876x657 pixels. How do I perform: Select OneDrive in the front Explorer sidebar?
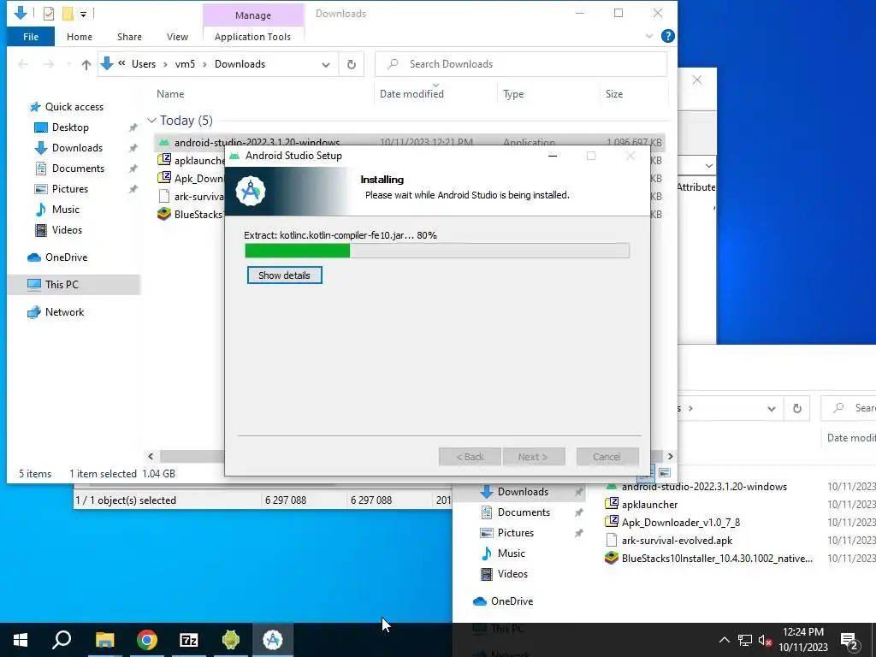tap(66, 257)
